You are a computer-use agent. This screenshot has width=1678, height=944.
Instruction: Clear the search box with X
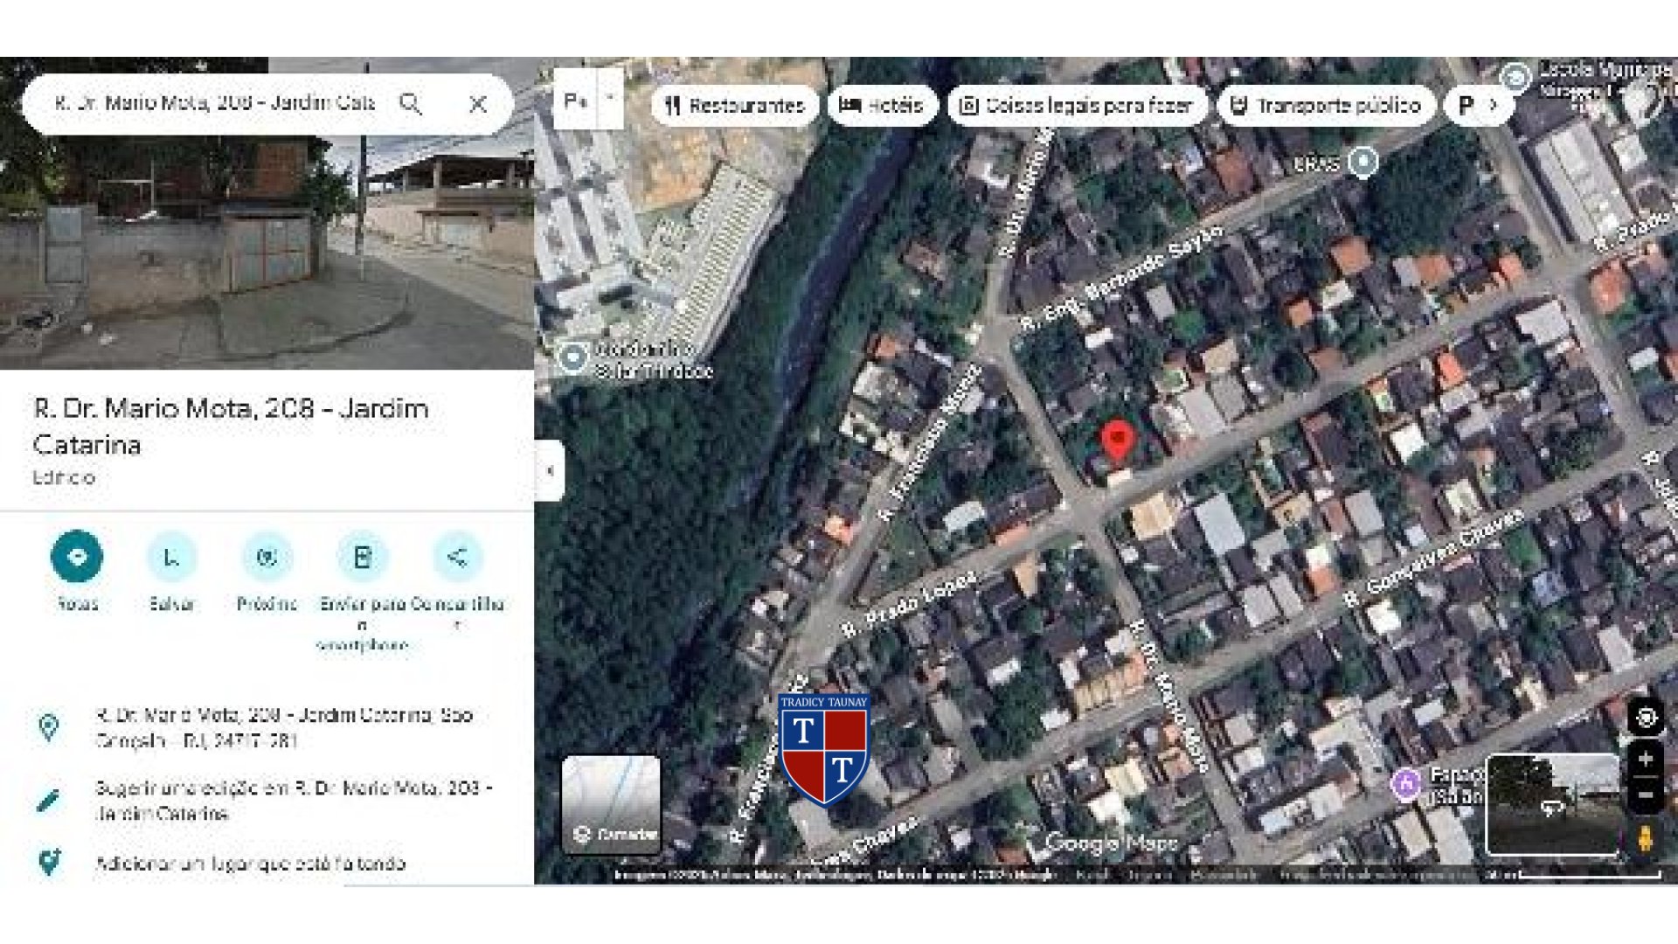click(x=477, y=104)
